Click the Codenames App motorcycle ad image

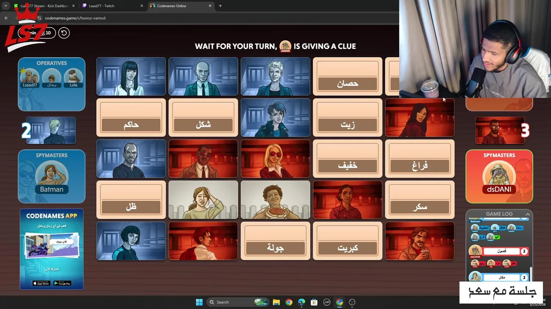tap(52, 245)
